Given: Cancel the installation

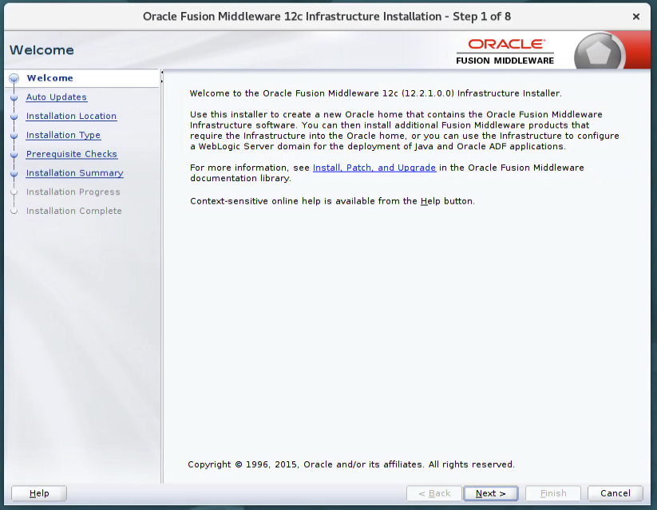Looking at the screenshot, I should (615, 493).
